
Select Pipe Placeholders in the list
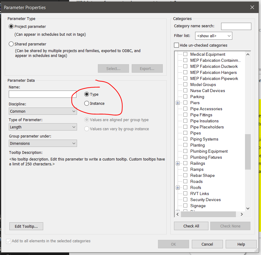207,127
